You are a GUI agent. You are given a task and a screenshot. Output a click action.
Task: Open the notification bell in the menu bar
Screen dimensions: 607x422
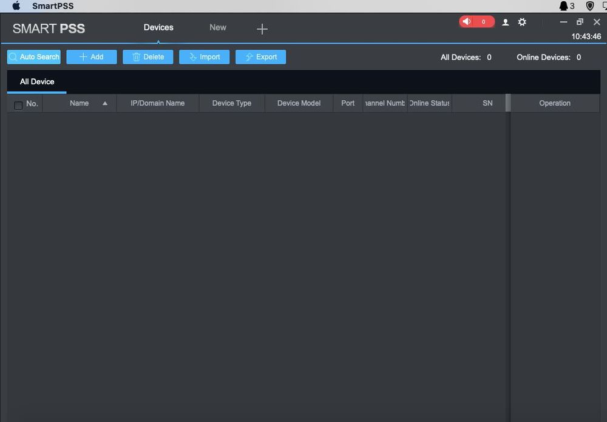click(x=564, y=6)
